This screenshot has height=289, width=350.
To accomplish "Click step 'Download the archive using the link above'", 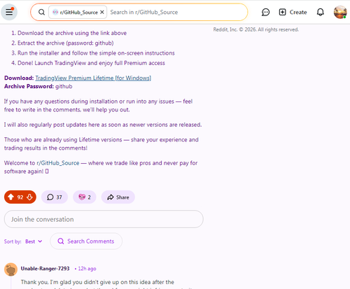I will 72,33.
